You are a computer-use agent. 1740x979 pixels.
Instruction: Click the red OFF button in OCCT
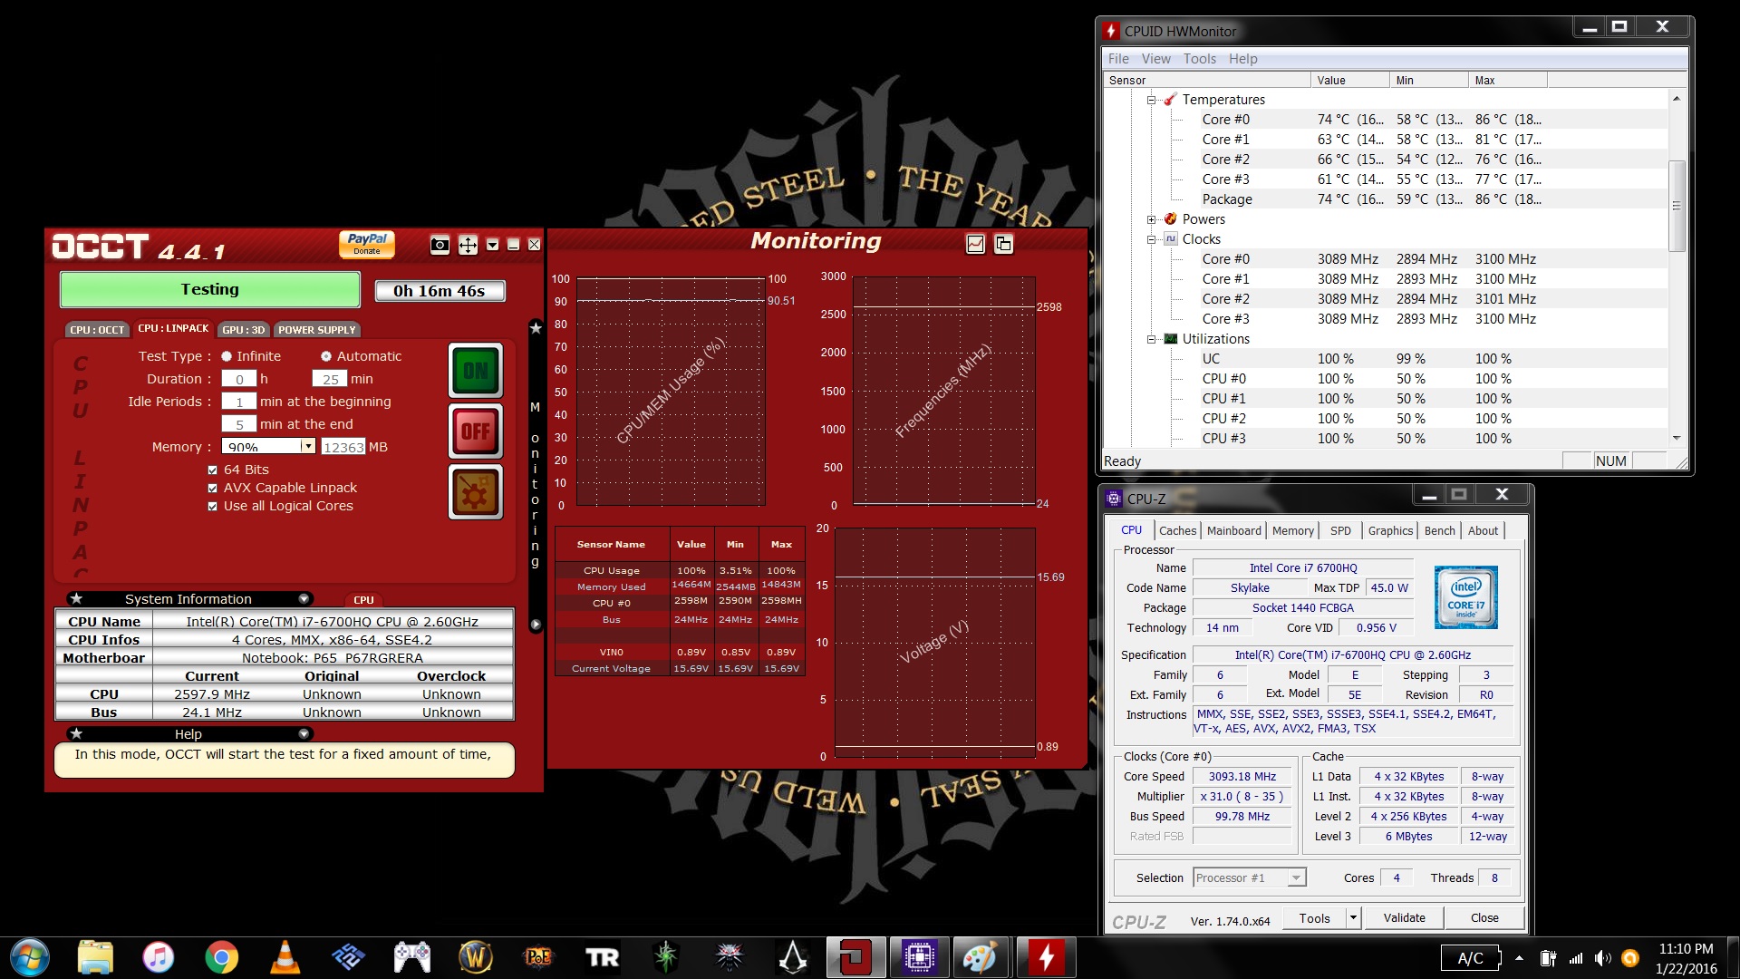click(475, 431)
